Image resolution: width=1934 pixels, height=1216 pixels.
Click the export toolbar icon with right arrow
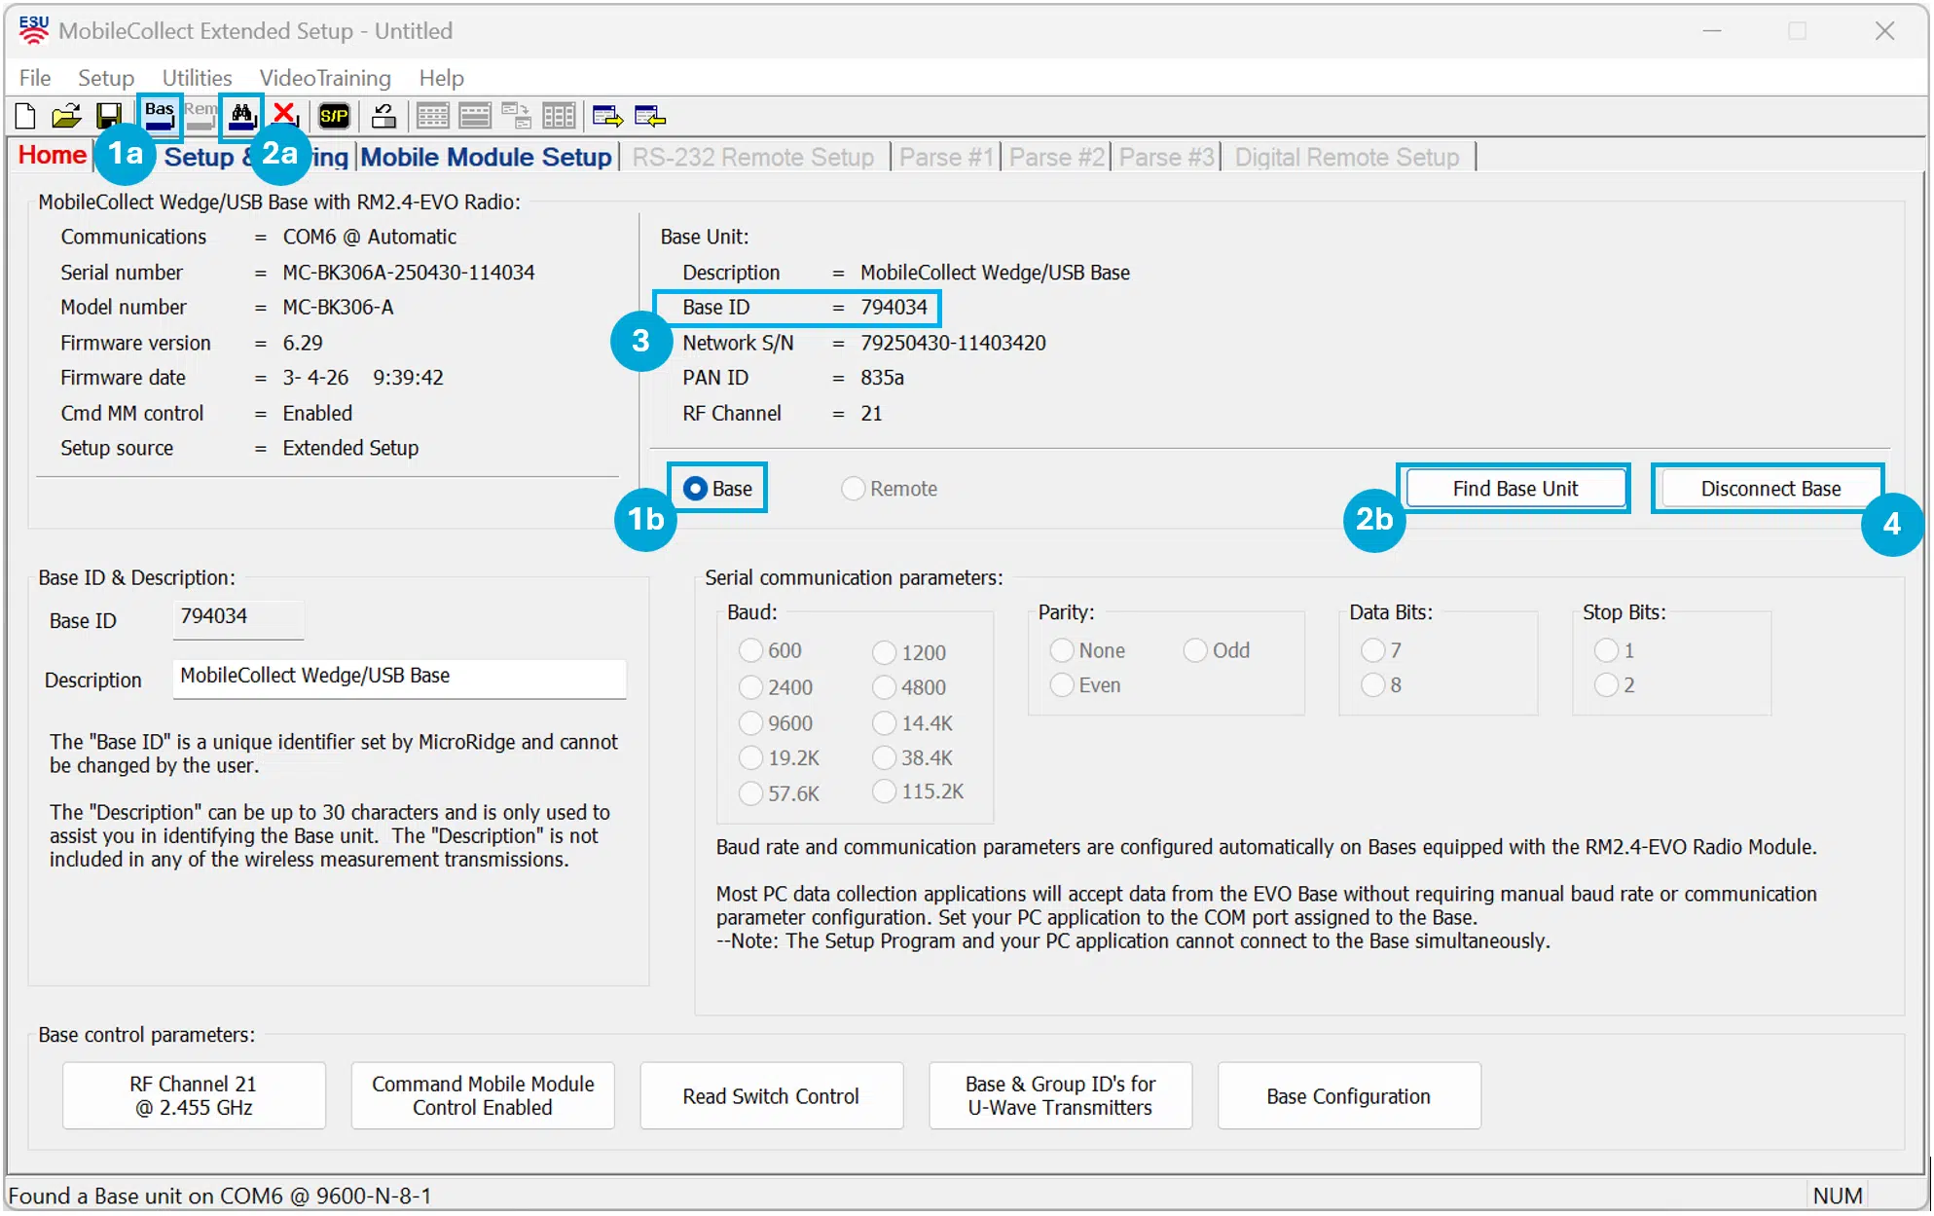point(607,117)
